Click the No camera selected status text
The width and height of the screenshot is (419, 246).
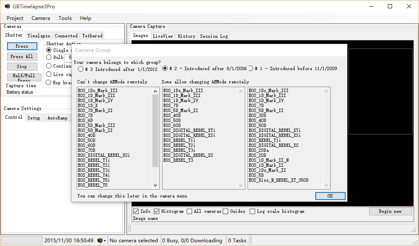[134, 240]
